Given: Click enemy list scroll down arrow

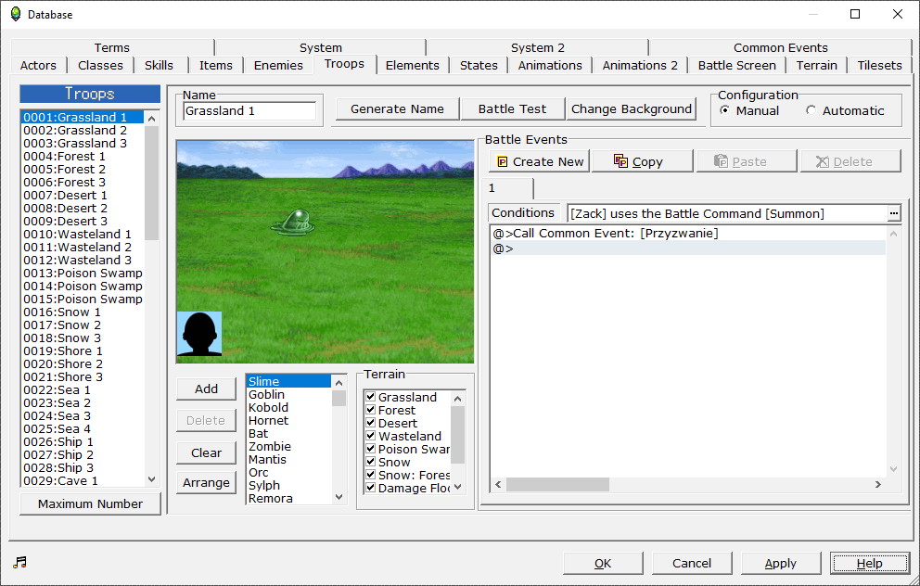Looking at the screenshot, I should tap(339, 497).
